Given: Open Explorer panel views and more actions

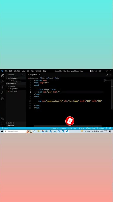Looking at the screenshot, I should [x=23, y=75].
